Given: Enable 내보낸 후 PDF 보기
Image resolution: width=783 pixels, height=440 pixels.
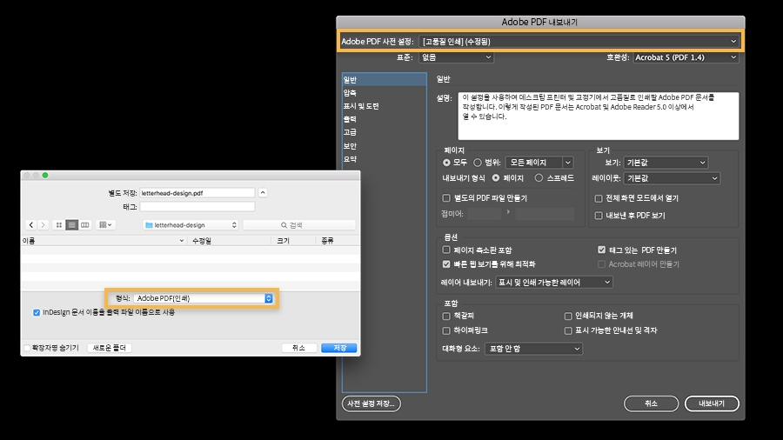Looking at the screenshot, I should pos(599,216).
